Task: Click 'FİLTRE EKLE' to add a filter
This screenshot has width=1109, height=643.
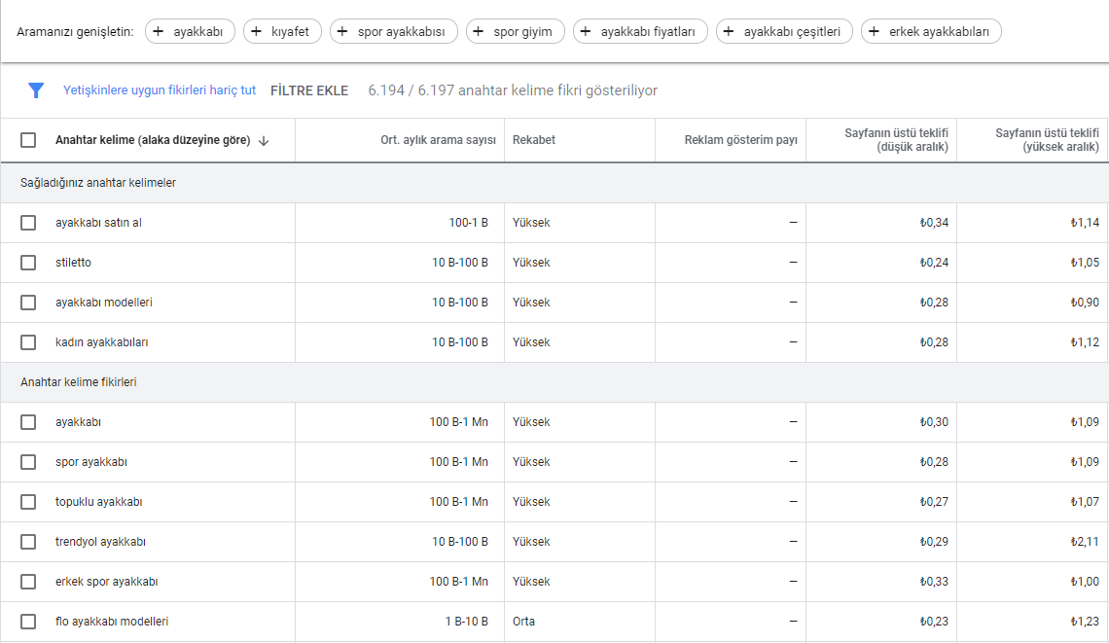Action: (x=309, y=90)
